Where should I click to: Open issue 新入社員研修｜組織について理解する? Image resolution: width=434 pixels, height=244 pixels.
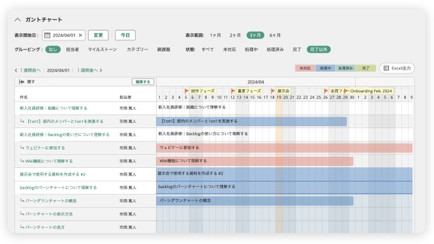coord(54,108)
